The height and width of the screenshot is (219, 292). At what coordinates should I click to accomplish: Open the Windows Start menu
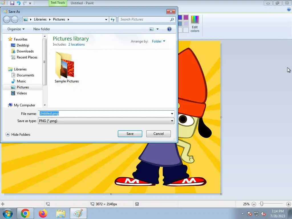pyautogui.click(x=8, y=213)
